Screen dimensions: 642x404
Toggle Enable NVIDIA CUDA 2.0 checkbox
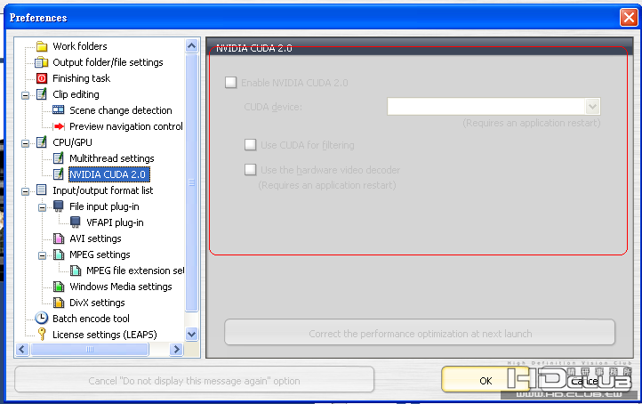click(230, 83)
